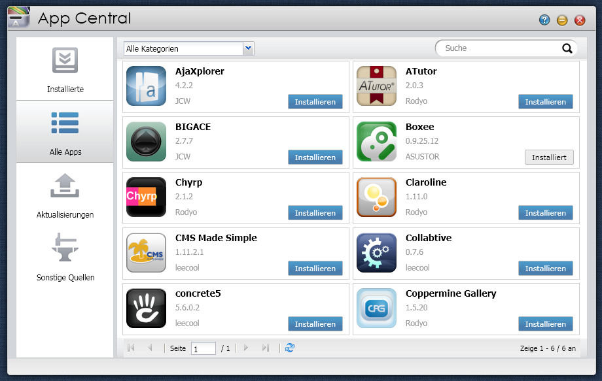Go to the first page
The width and height of the screenshot is (602, 381).
131,348
